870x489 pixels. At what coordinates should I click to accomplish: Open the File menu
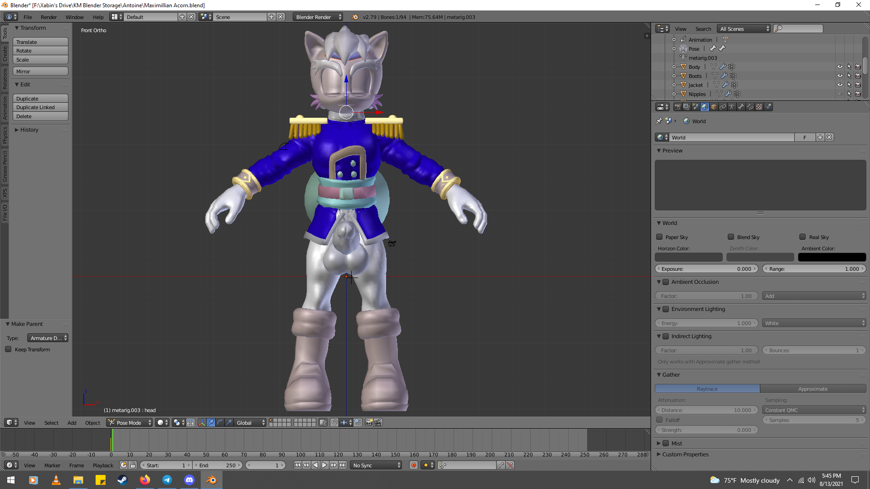[x=28, y=17]
